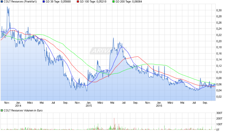The image size is (226, 132).
Task: Click the Juli label between Mai and Sep. 2015
Action: coord(124,103)
